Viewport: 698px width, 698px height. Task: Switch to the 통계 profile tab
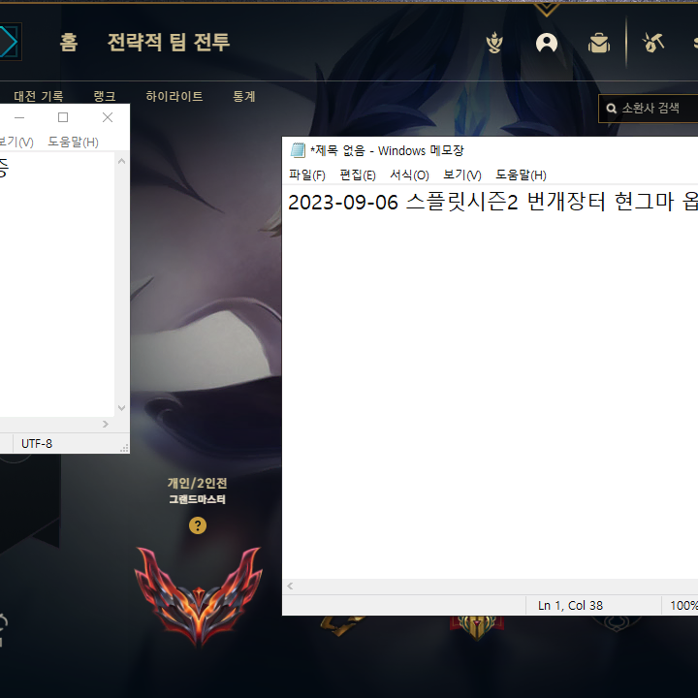244,96
